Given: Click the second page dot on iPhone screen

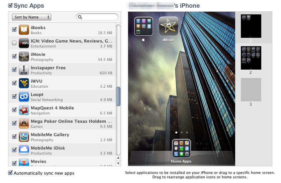Looking at the screenshot, I should point(182,132).
